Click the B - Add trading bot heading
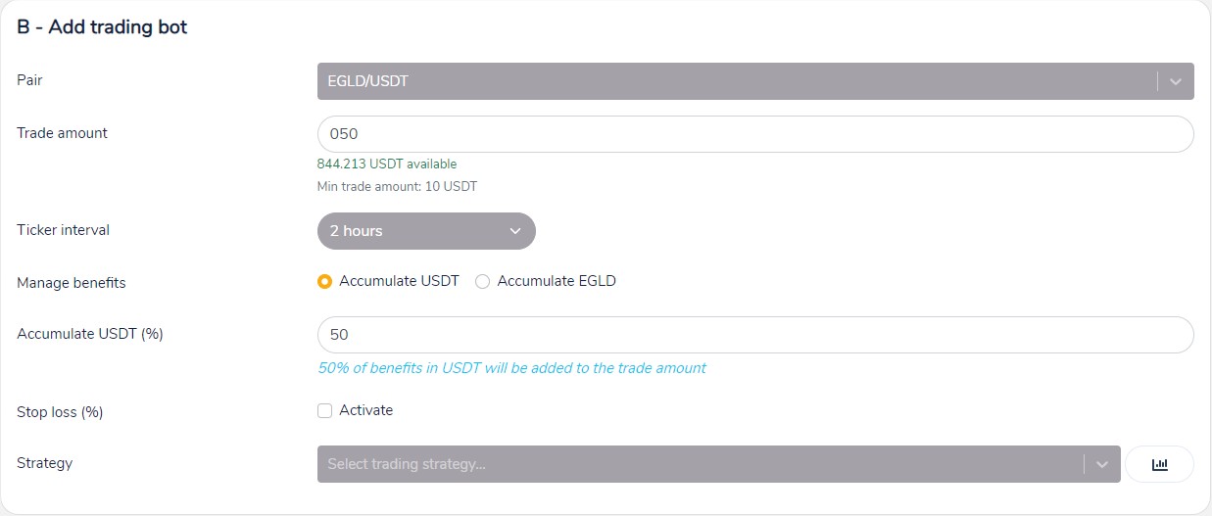The height and width of the screenshot is (516, 1212). 102,27
